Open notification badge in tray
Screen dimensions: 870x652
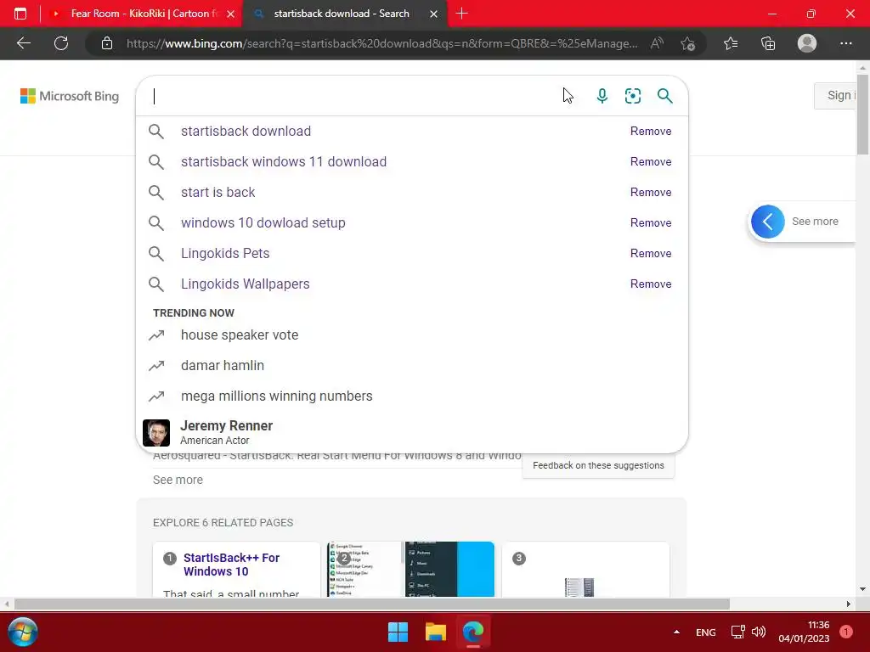(846, 632)
